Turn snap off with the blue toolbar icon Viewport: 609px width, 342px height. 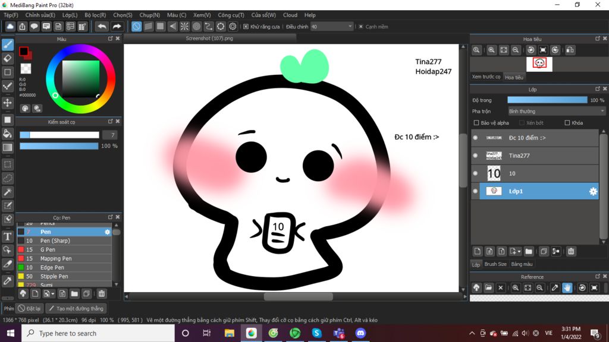136,26
